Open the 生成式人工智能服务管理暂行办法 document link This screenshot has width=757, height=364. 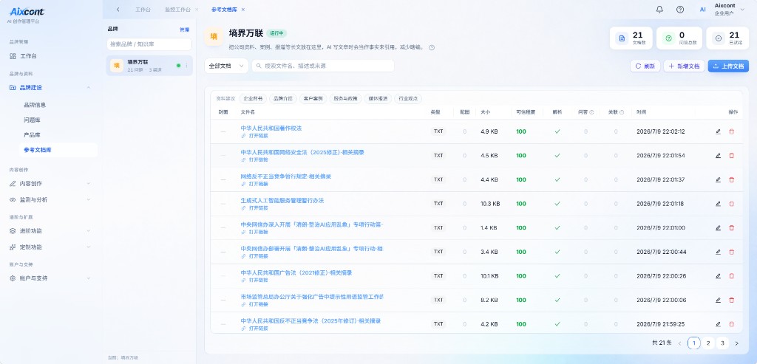(282, 200)
